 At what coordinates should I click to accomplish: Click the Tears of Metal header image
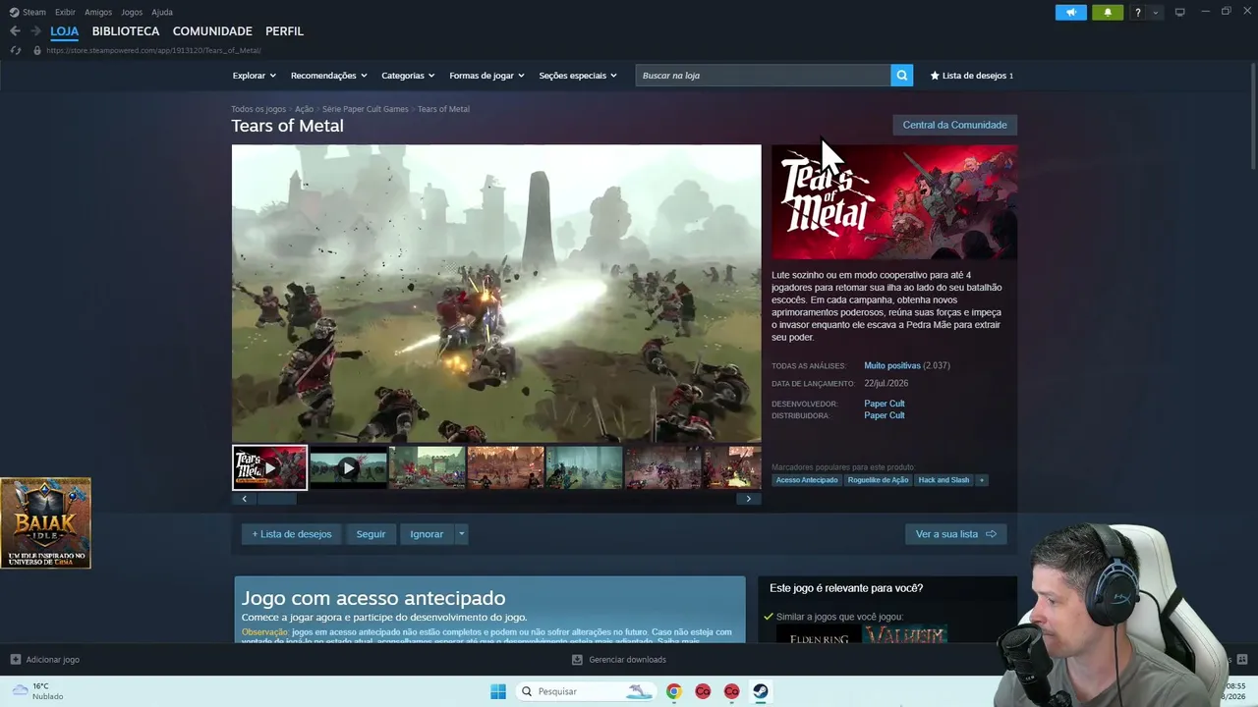click(894, 202)
